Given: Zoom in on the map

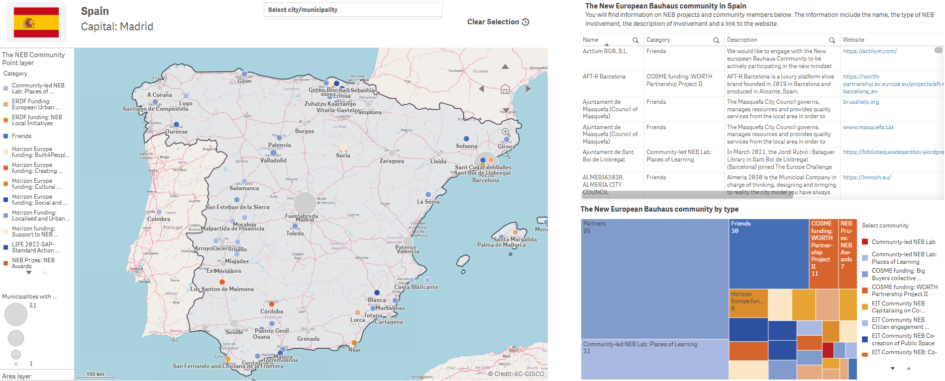Looking at the screenshot, I should [506, 133].
